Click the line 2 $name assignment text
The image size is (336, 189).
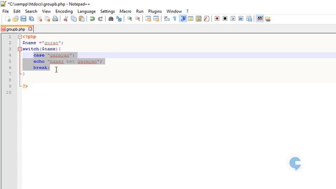pos(43,43)
